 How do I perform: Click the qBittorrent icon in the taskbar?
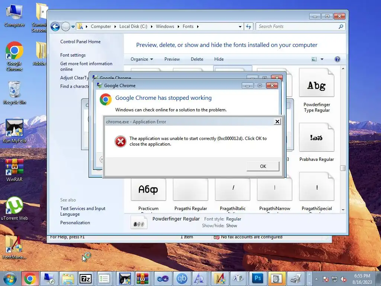click(x=182, y=279)
